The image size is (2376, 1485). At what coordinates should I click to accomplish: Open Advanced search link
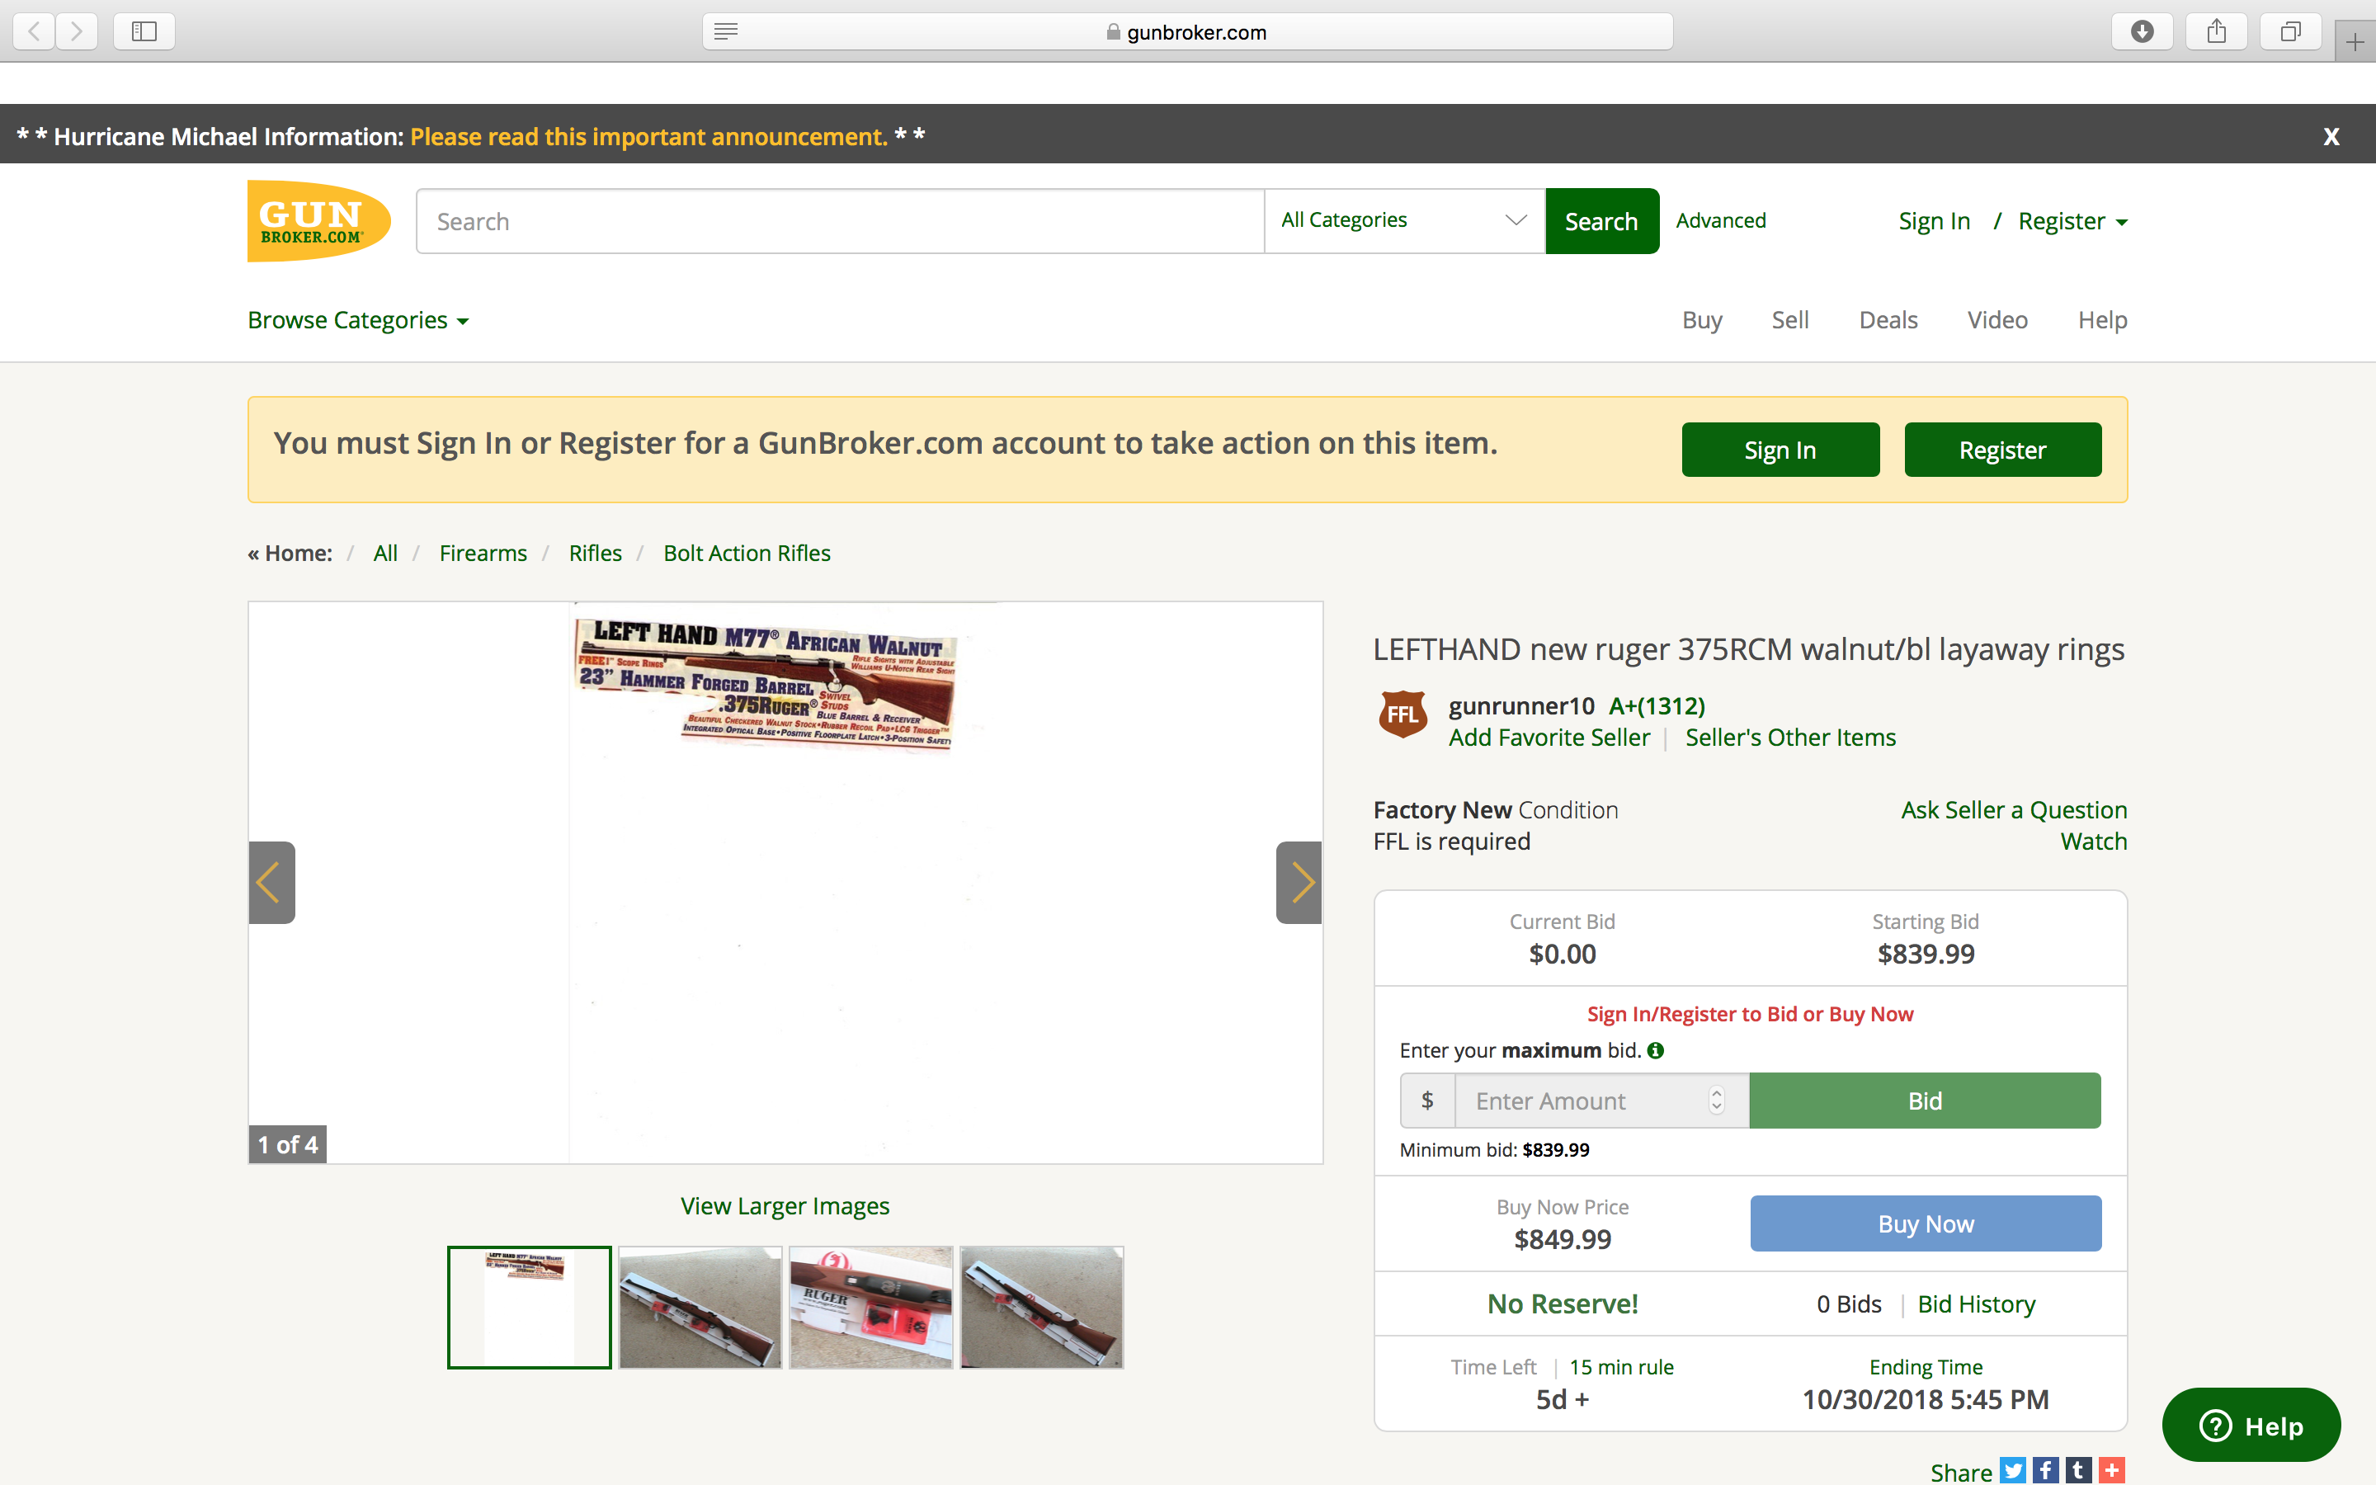click(1720, 220)
